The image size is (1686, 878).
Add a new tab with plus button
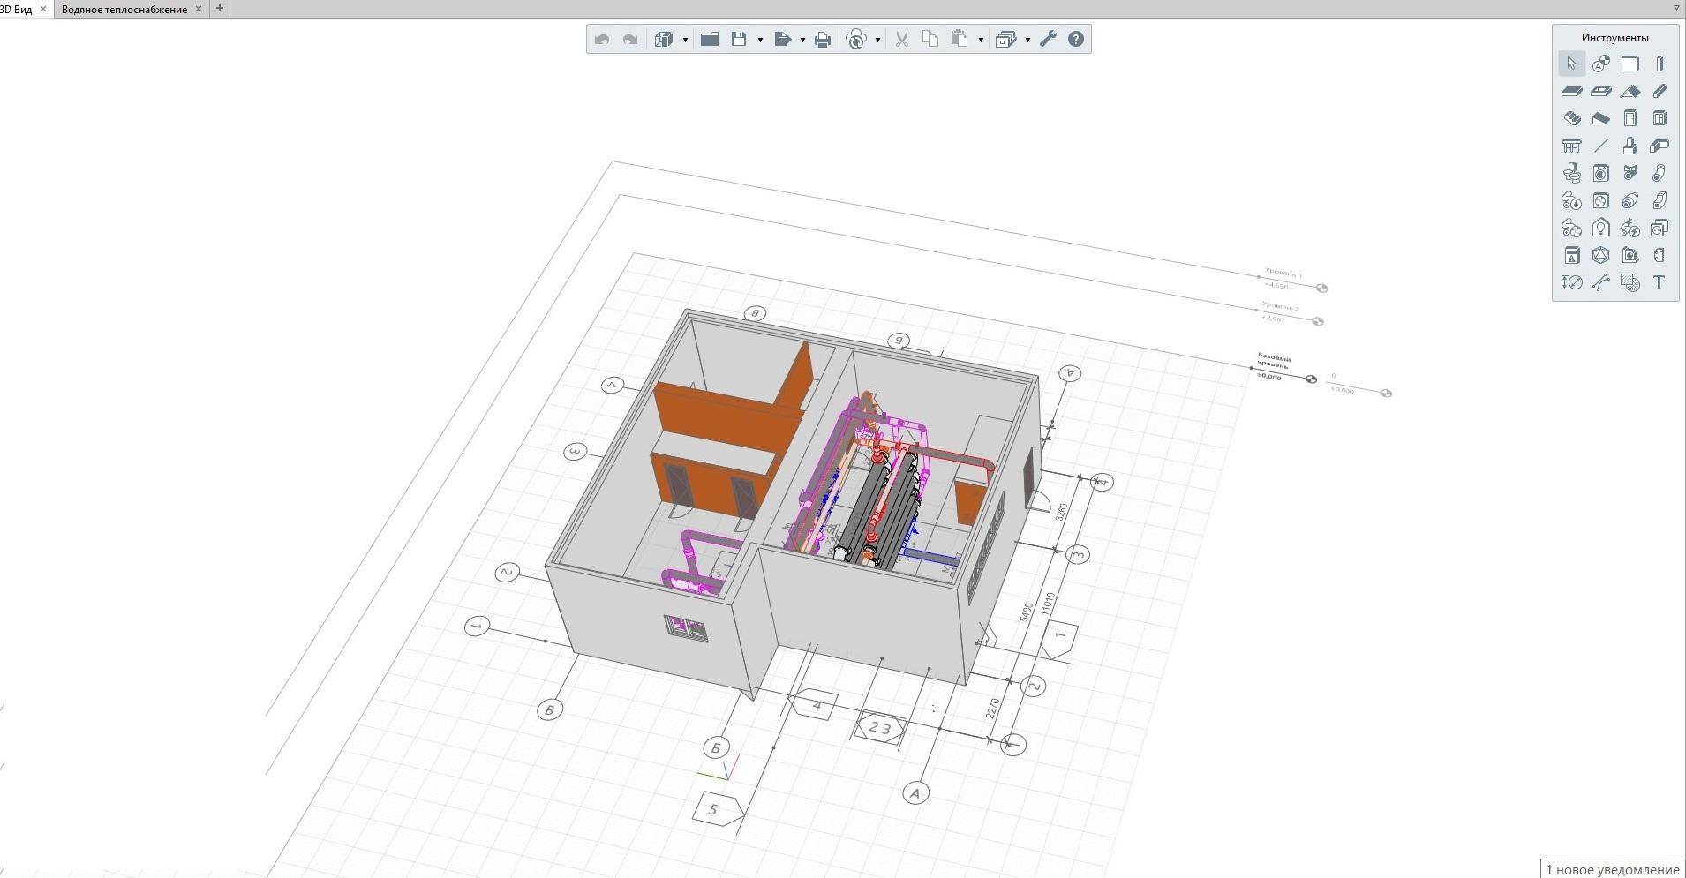[220, 9]
